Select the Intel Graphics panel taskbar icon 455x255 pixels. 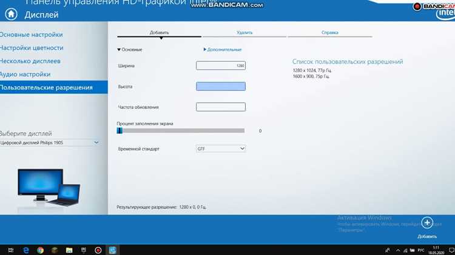[x=113, y=250]
